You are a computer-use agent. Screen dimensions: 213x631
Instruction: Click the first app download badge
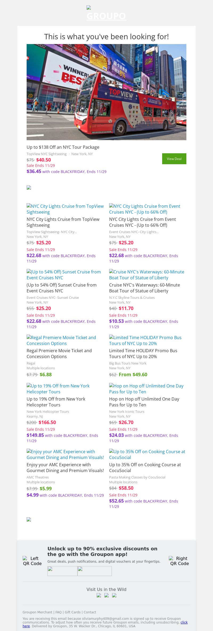coord(62,571)
